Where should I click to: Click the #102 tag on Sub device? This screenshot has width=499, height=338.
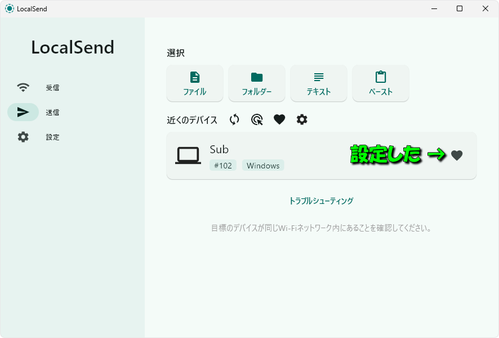(x=223, y=166)
